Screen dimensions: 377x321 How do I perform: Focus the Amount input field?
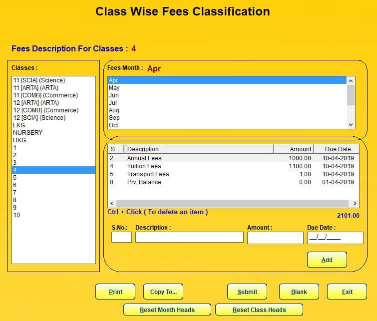coord(275,238)
